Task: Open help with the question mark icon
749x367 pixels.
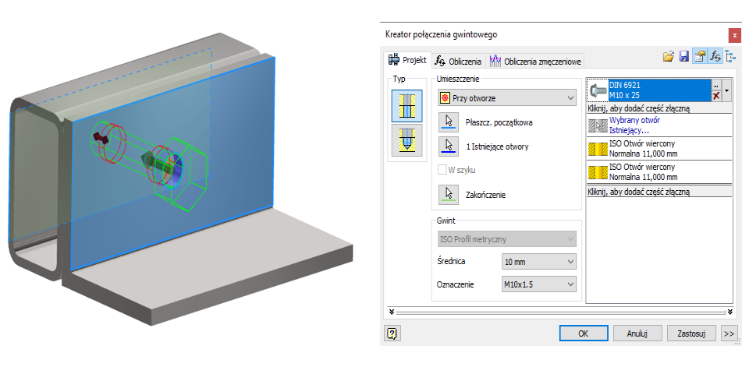Action: coord(392,333)
